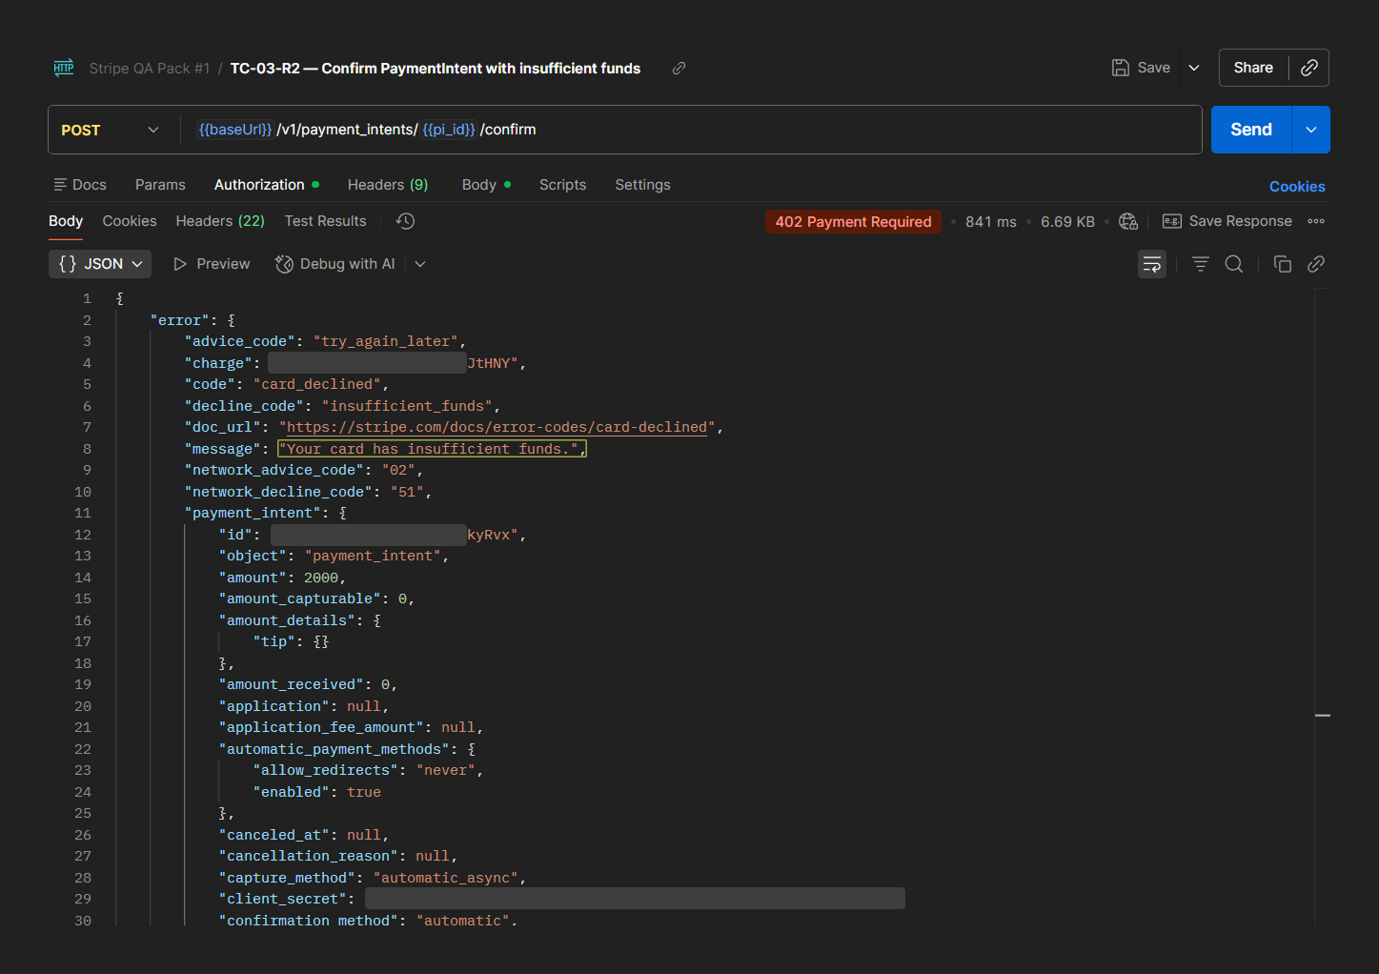1379x974 pixels.
Task: Open the POST method dropdown
Action: (x=110, y=130)
